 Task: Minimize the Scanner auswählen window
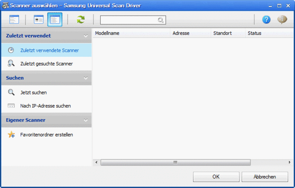[x=270, y=6]
